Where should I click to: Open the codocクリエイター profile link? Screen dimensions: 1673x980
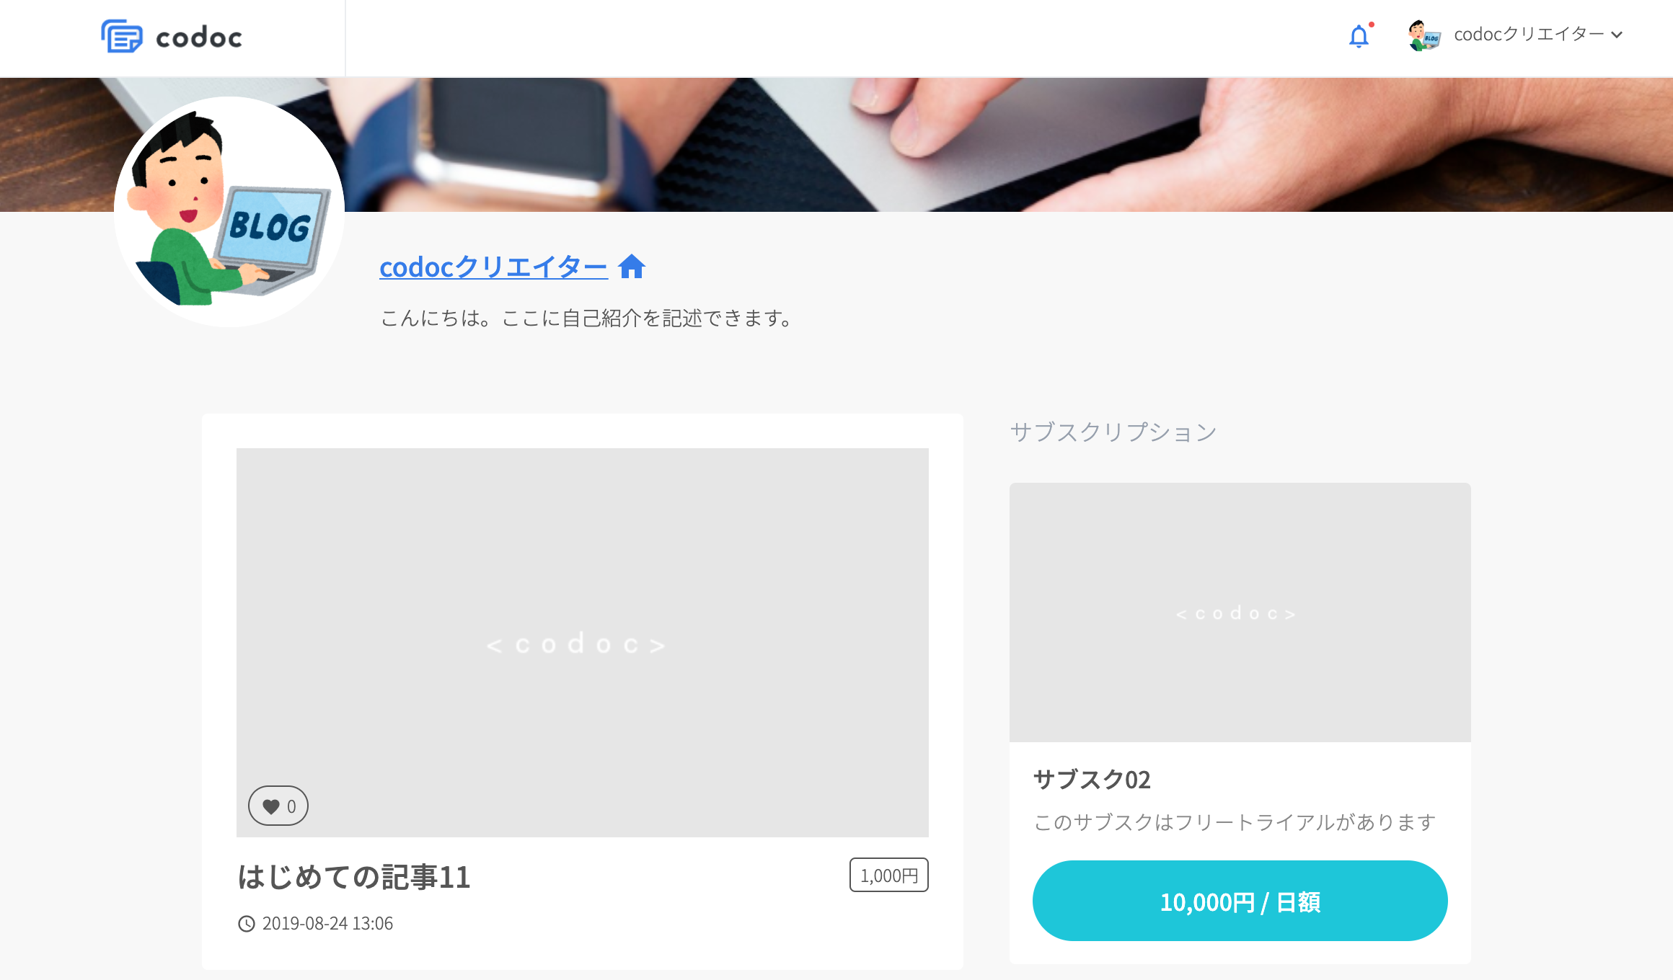[493, 267]
